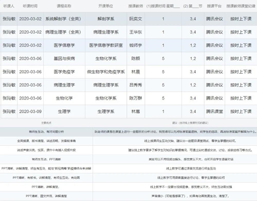This screenshot has height=201, width=257.
Task: Click 腾讯会议 in 医学信息学 row
Action: [x=214, y=45]
